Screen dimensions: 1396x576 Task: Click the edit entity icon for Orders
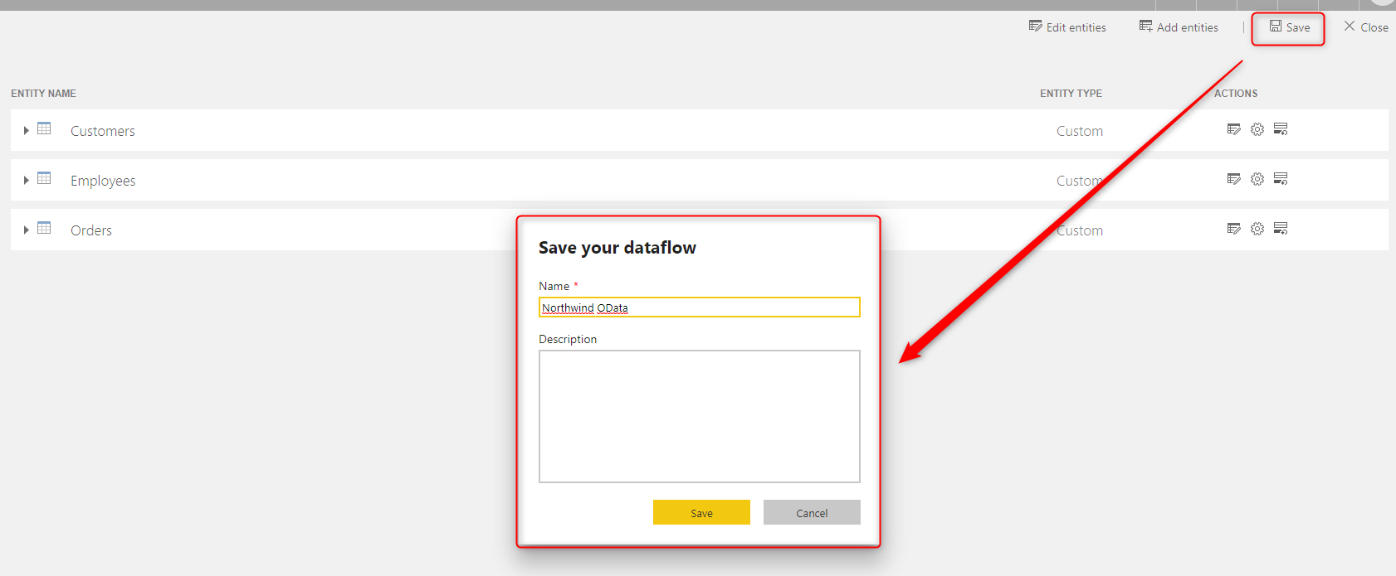click(1233, 229)
